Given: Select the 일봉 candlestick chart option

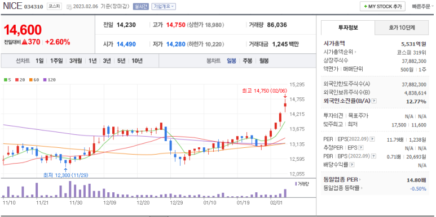Looking at the screenshot, I should click(231, 61).
